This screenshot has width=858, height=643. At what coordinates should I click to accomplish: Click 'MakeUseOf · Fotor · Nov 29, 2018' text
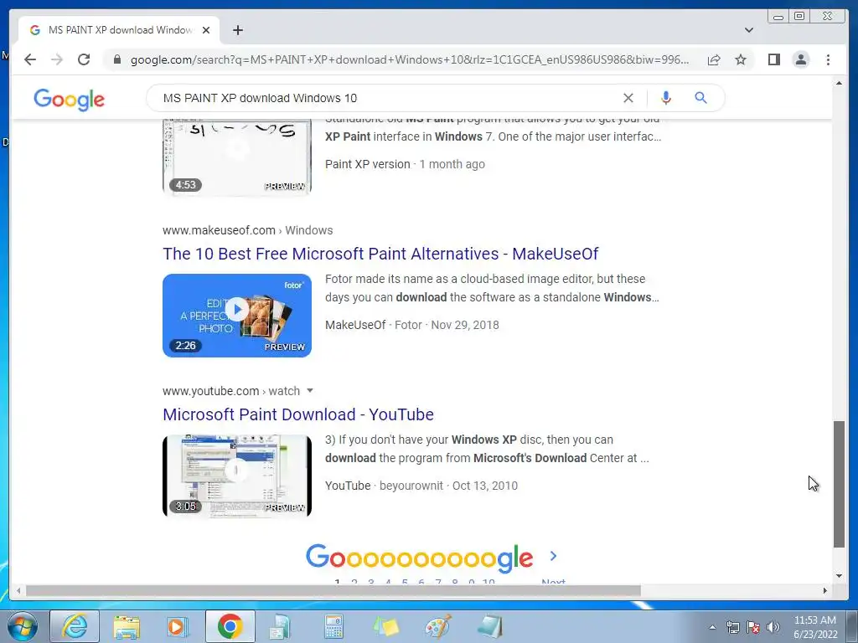[x=412, y=325]
